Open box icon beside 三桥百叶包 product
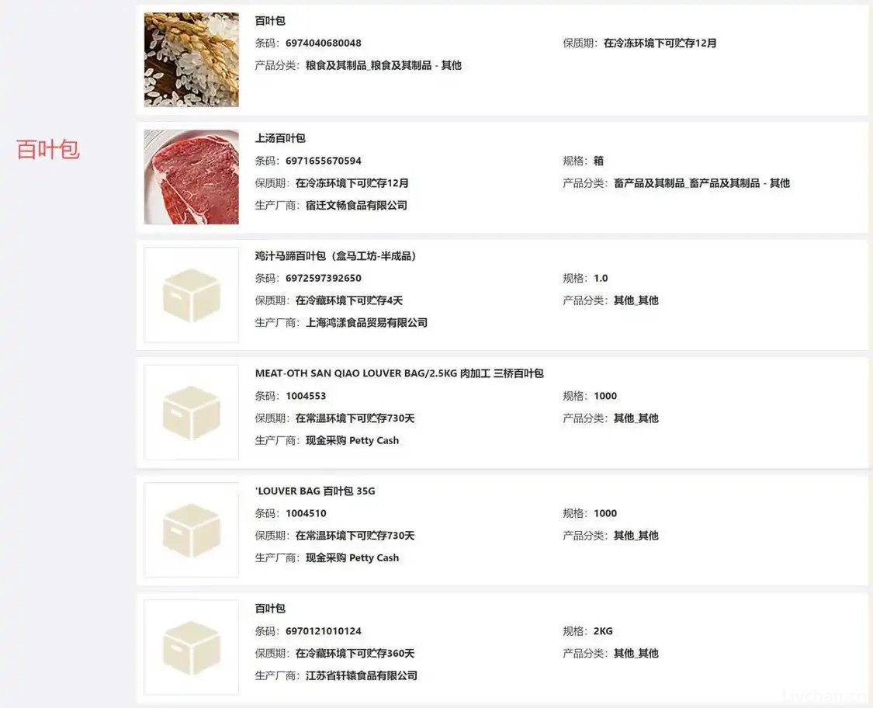The image size is (873, 708). pos(191,412)
